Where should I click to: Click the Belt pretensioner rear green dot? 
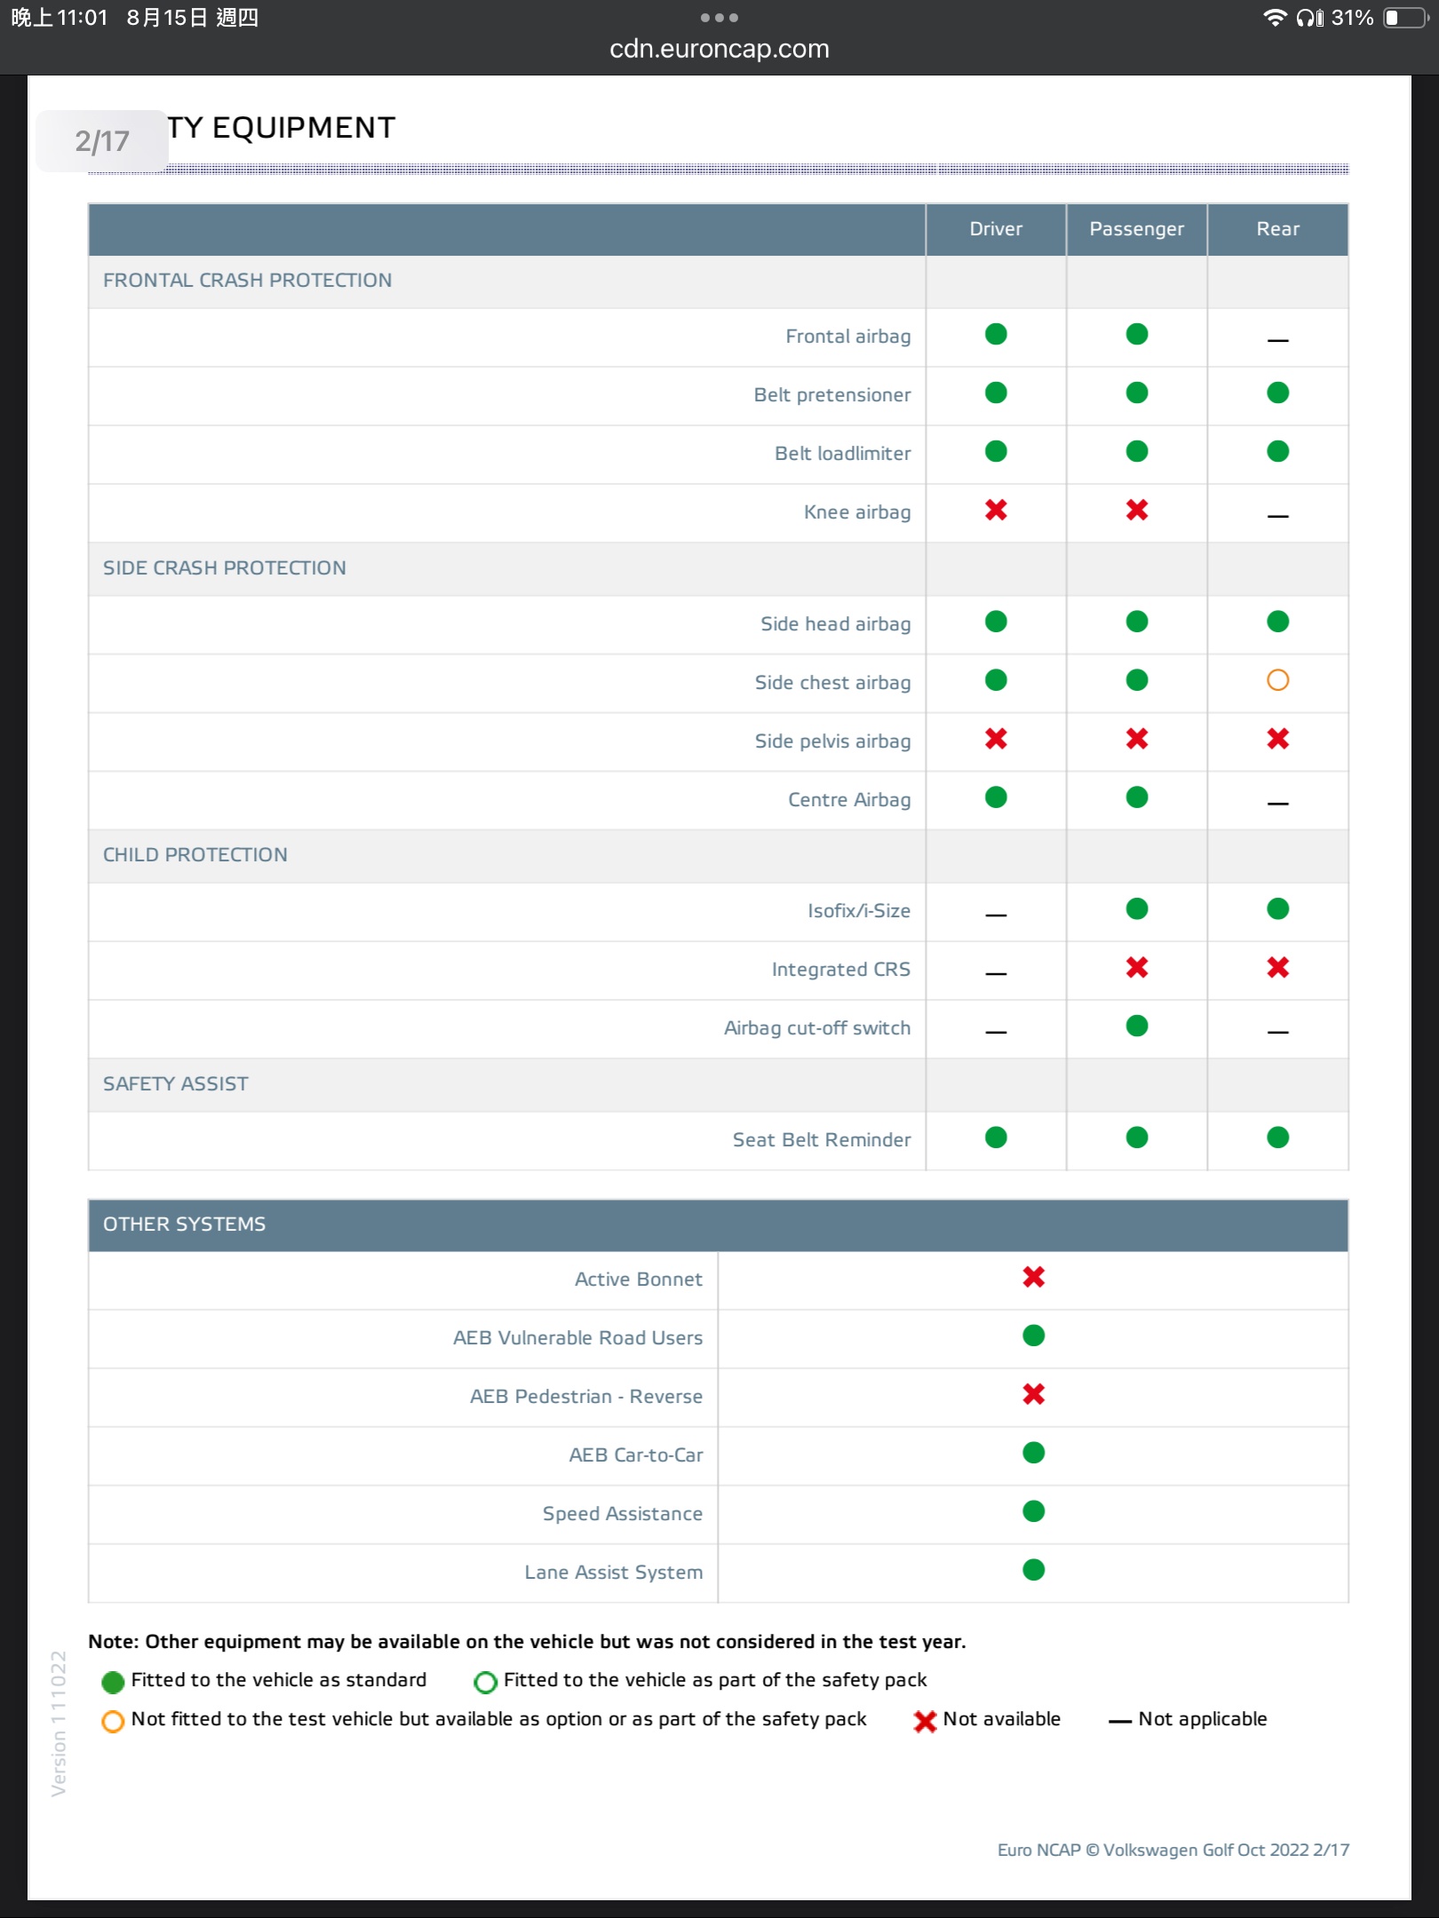point(1277,392)
